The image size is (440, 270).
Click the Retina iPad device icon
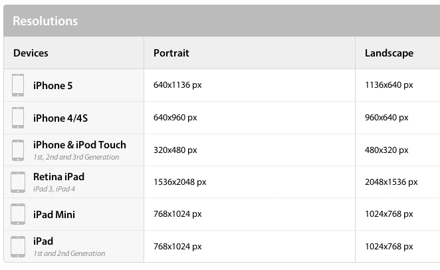(18, 182)
